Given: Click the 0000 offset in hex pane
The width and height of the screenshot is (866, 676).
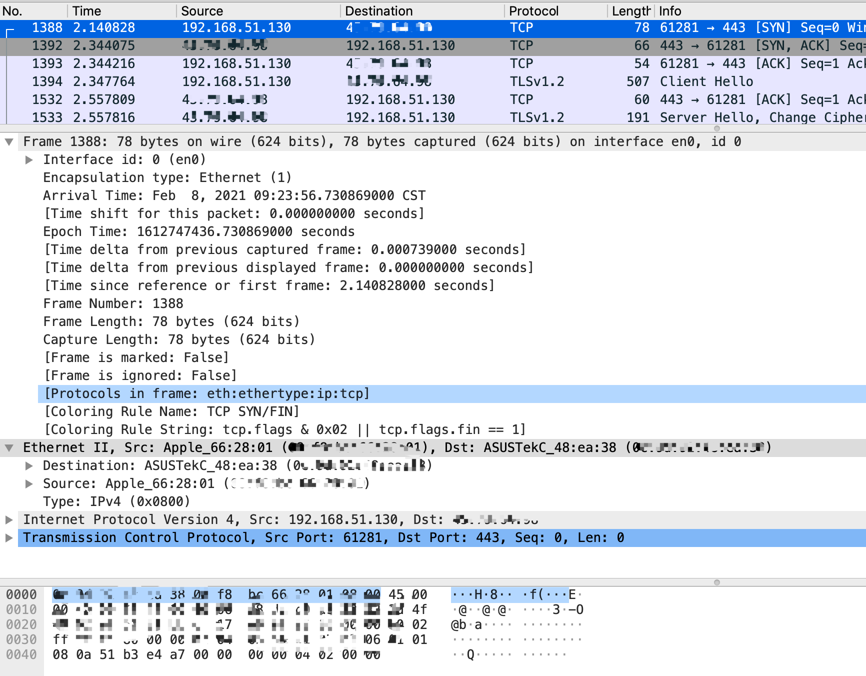Looking at the screenshot, I should pos(21,595).
